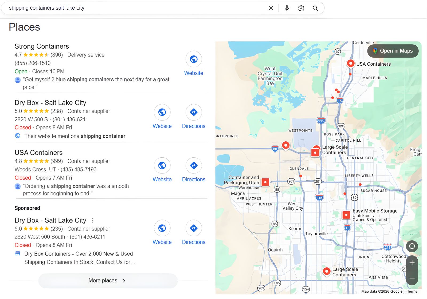Open the Strong Containers website globe icon
427x299 pixels.
coord(194,59)
